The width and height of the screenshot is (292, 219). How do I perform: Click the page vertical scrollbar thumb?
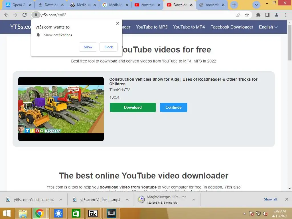pos(289,43)
